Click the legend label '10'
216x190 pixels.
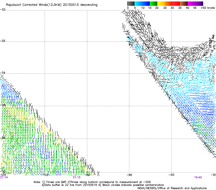coord(143,8)
